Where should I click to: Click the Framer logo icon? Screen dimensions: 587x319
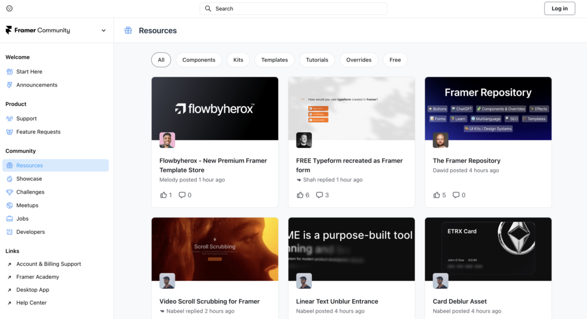pos(9,30)
